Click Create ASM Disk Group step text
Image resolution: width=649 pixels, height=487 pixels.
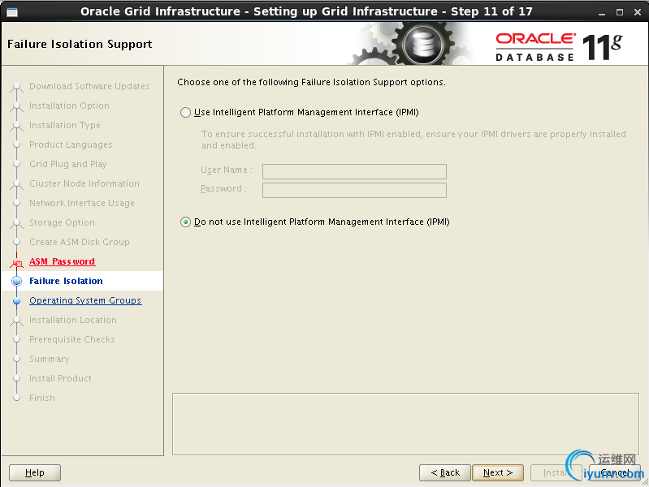(x=79, y=242)
